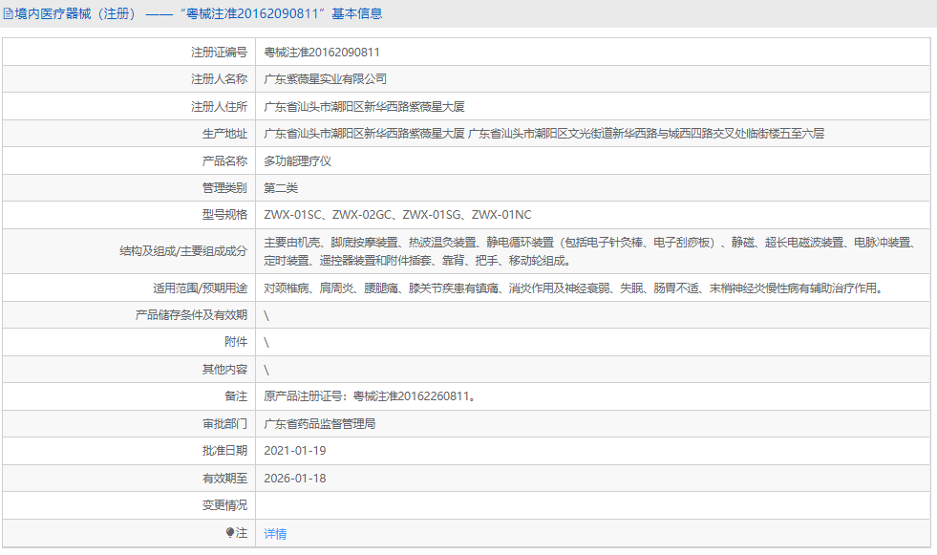Select the remark 原产品注册证号：粤械注准20162260811
This screenshot has width=937, height=555.
coord(370,396)
